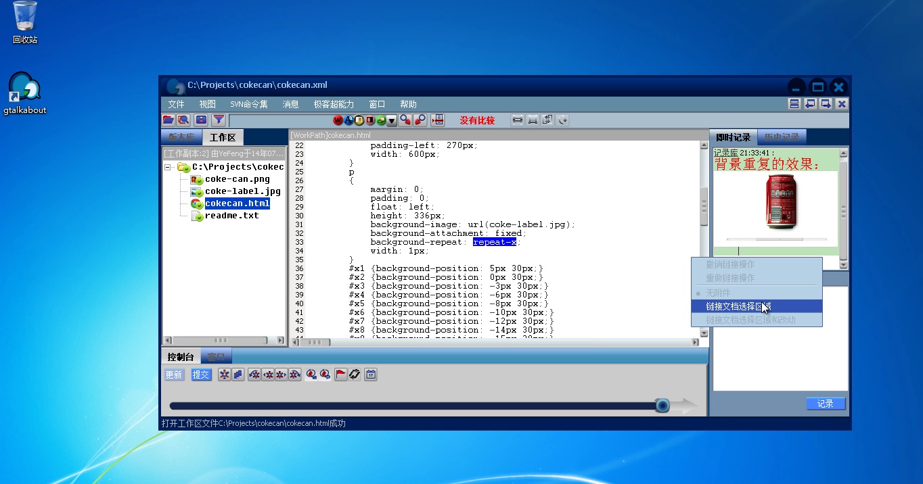Click the red W circle icon
Screen dimensions: 923x484
[338, 120]
